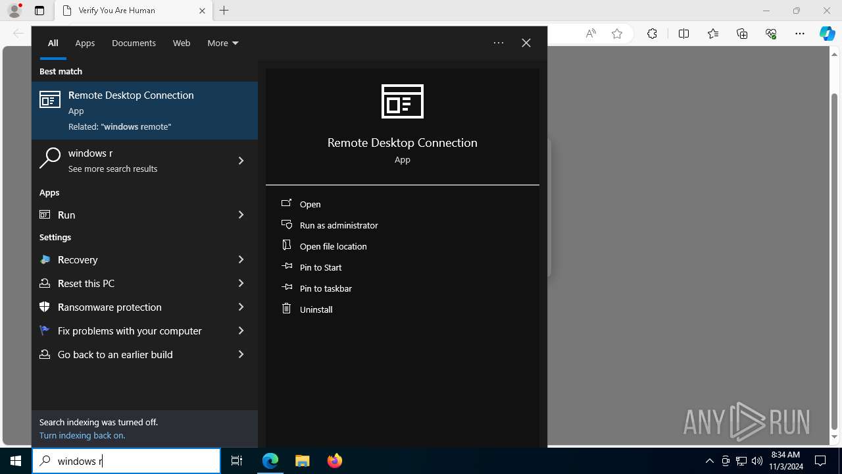Image resolution: width=842 pixels, height=474 pixels.
Task: Click the taskbar search box
Action: (x=126, y=461)
